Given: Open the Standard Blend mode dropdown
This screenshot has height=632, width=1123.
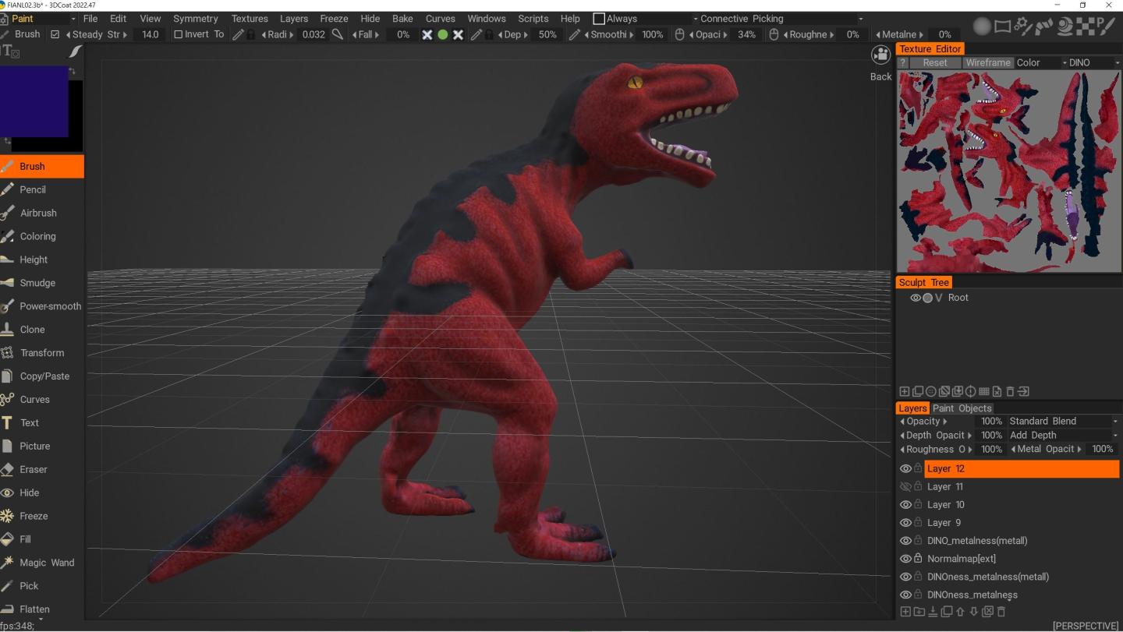Looking at the screenshot, I should coord(1064,422).
